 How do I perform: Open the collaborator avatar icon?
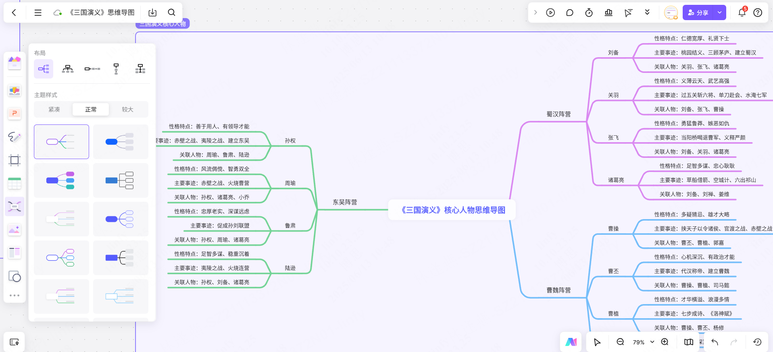[671, 12]
